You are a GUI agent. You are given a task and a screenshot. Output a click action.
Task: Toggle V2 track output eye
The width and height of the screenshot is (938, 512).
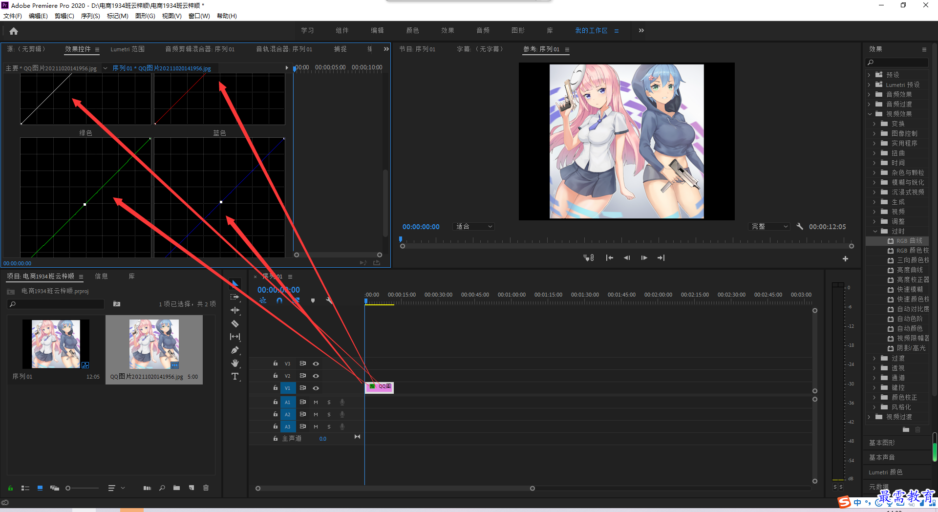(x=316, y=376)
